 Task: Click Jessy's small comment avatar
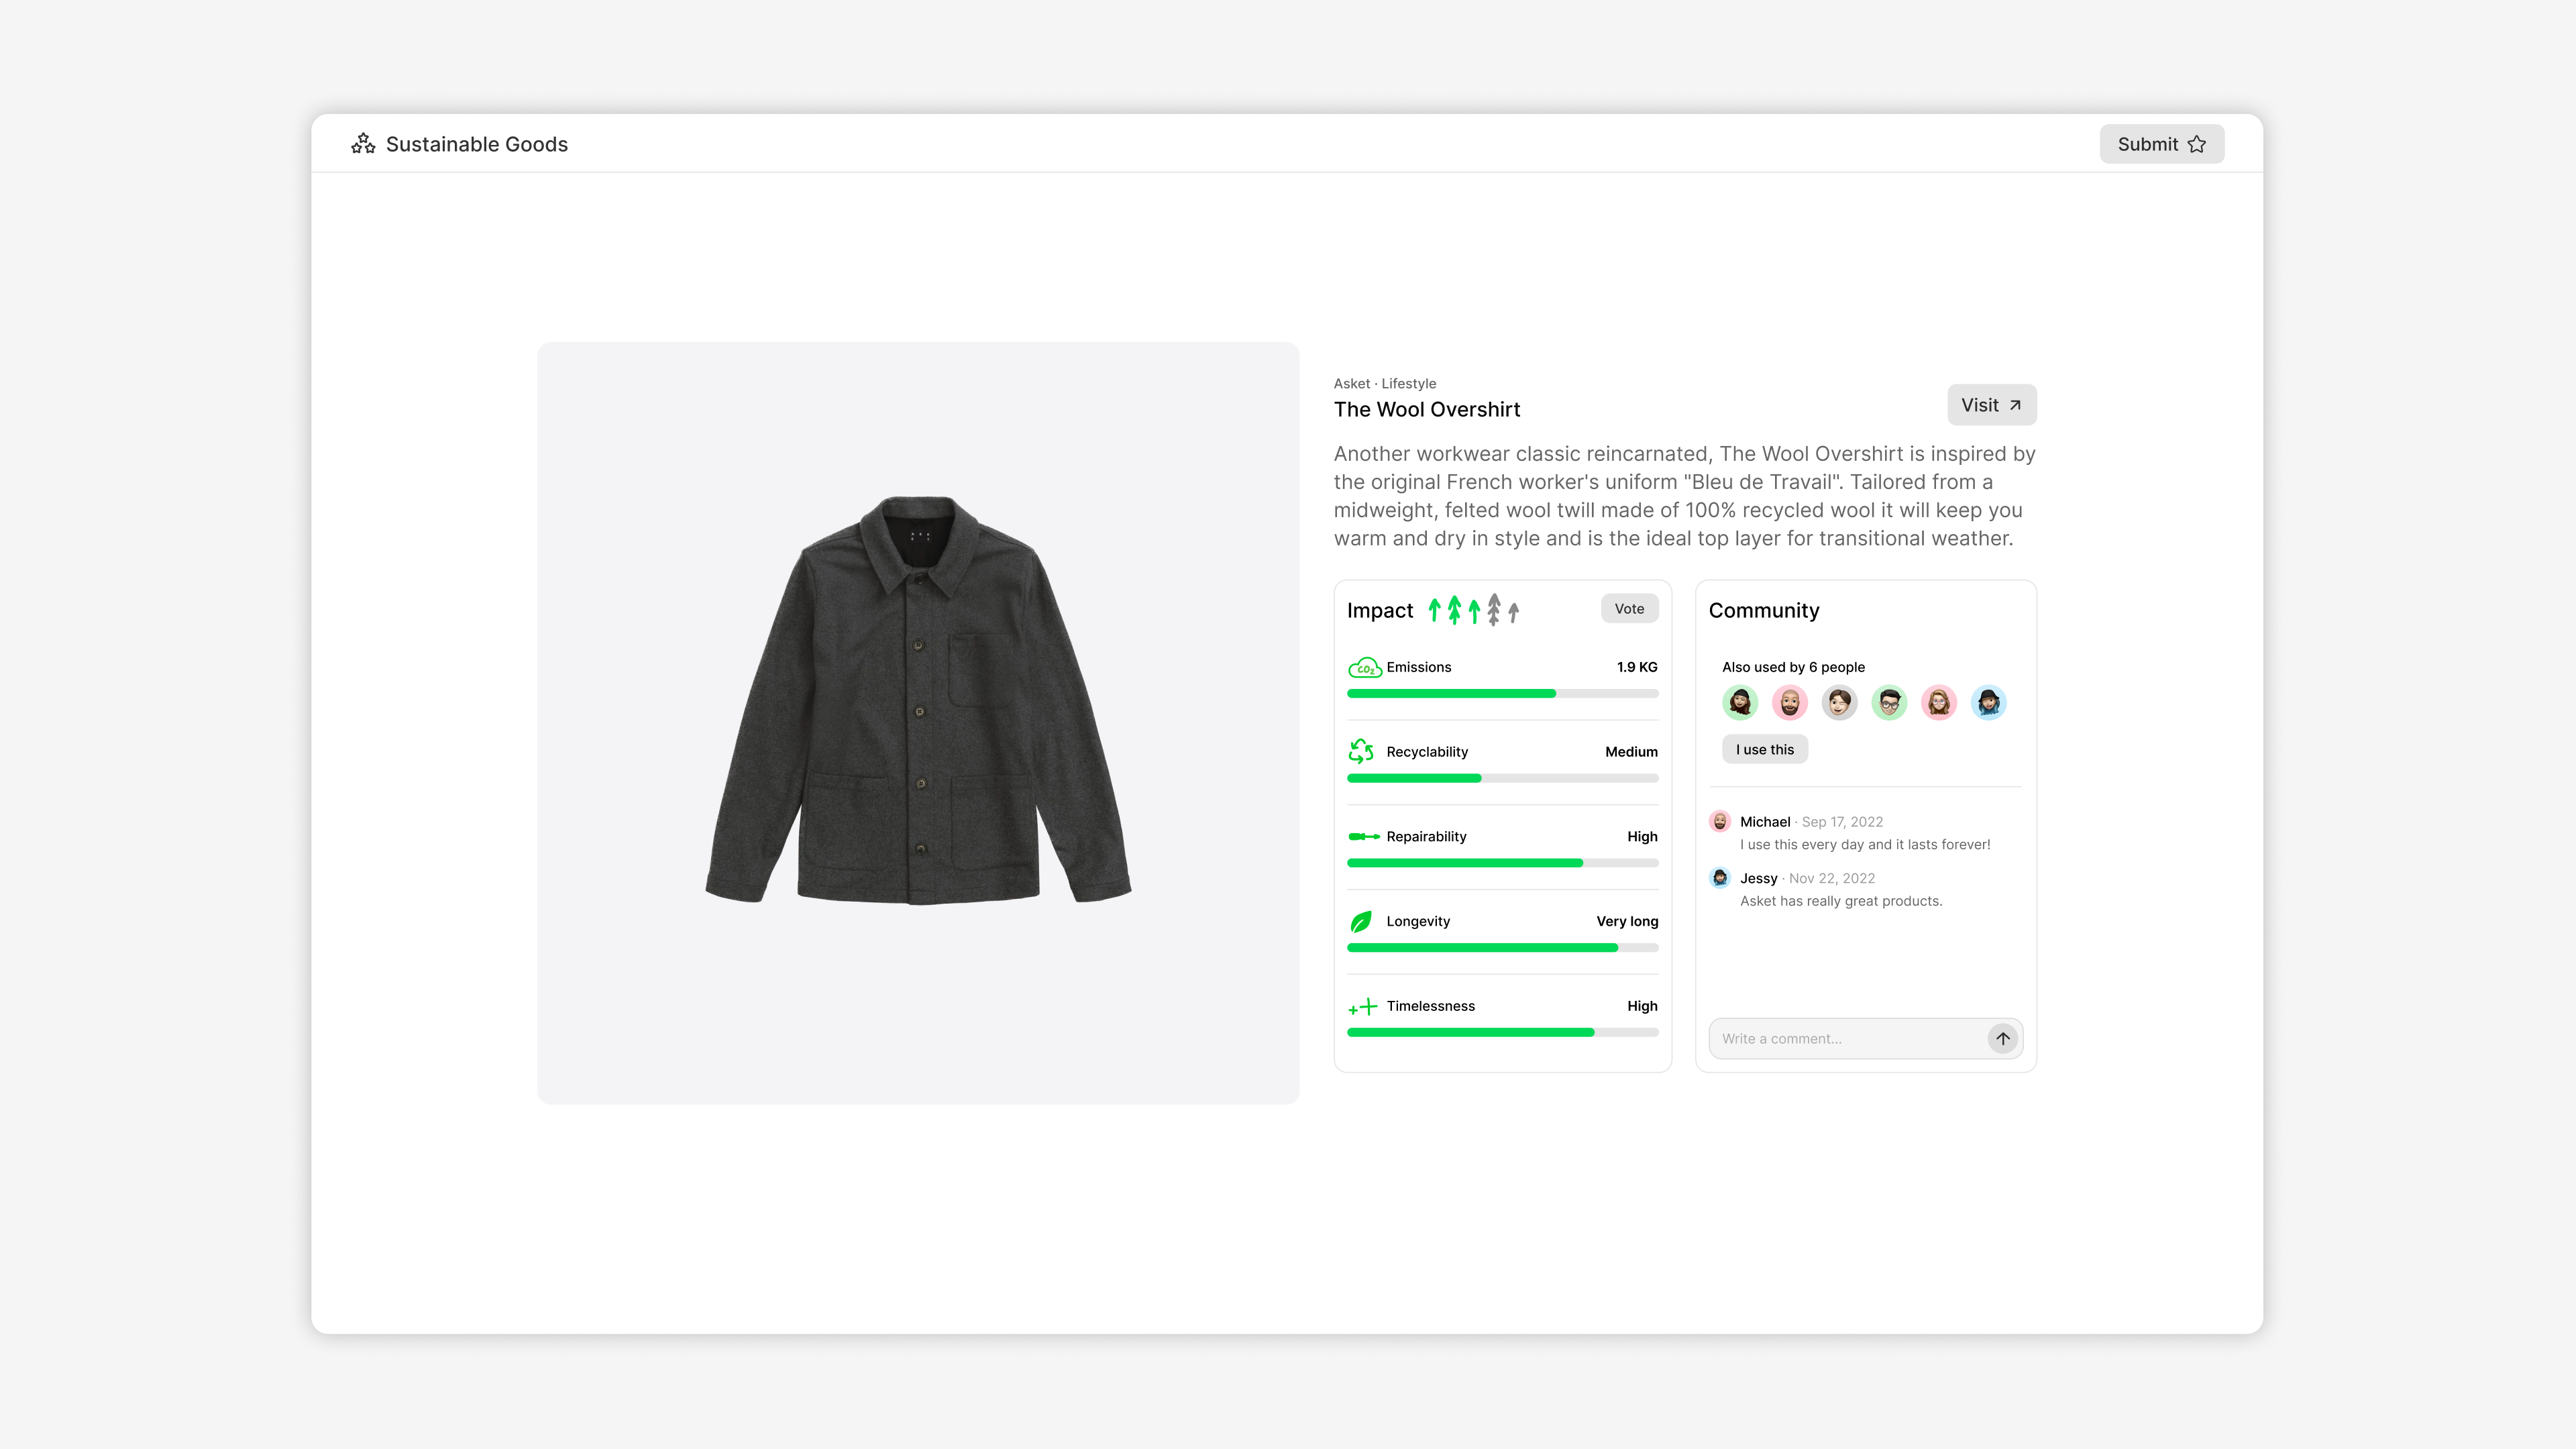click(1720, 878)
